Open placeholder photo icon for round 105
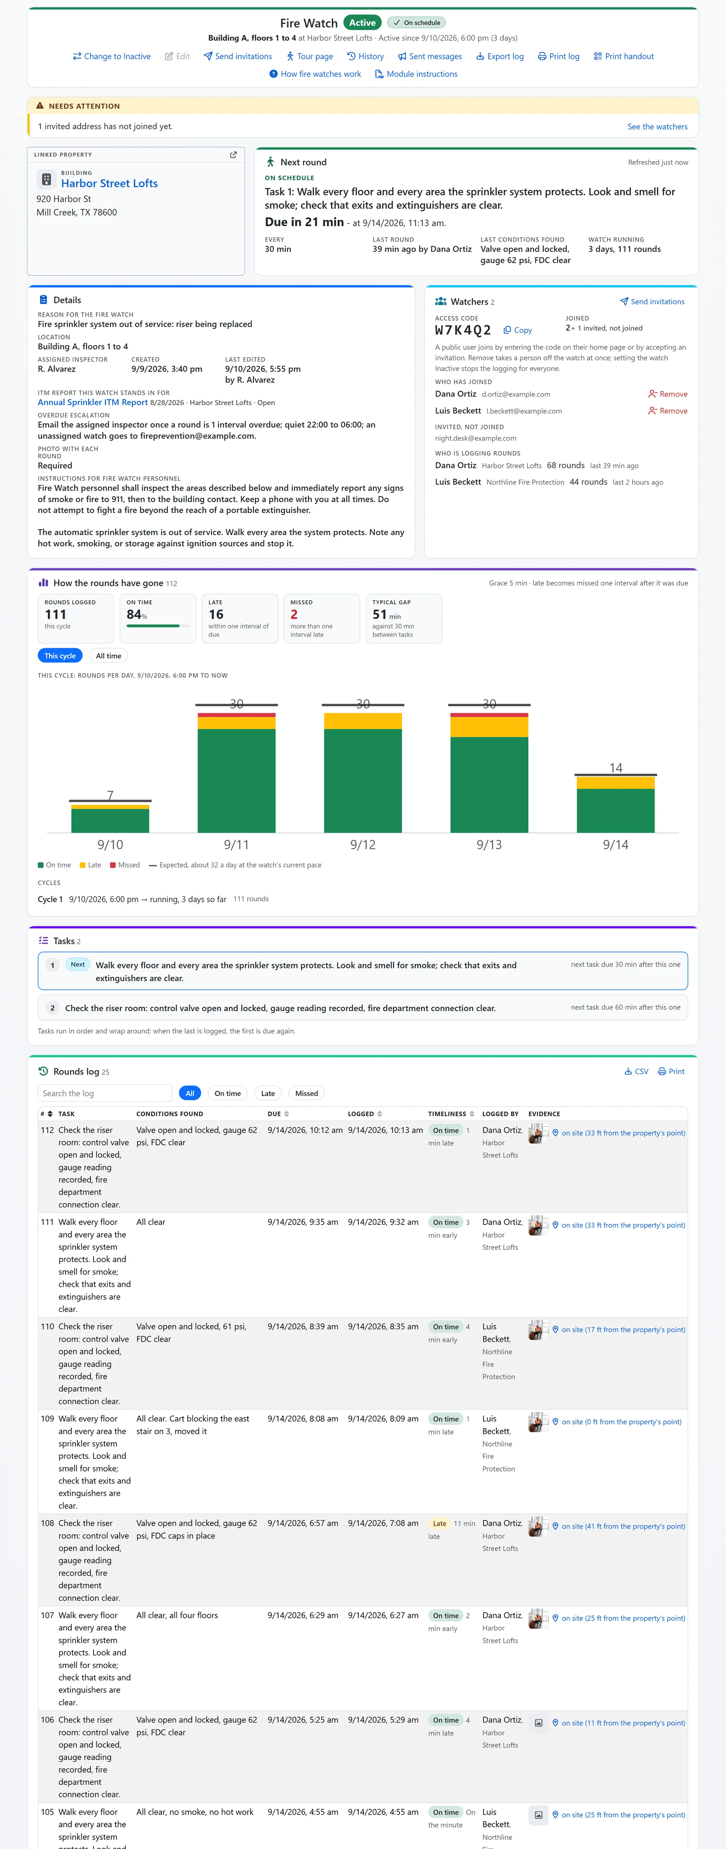 538,1815
